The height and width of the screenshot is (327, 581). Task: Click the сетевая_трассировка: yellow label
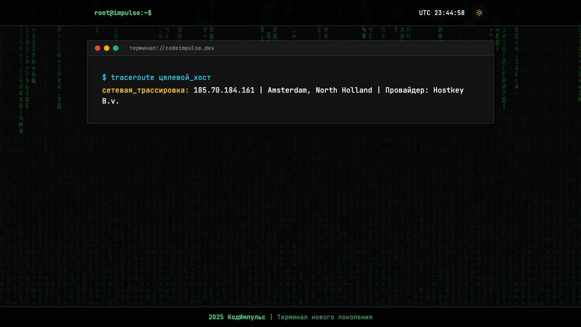click(145, 90)
